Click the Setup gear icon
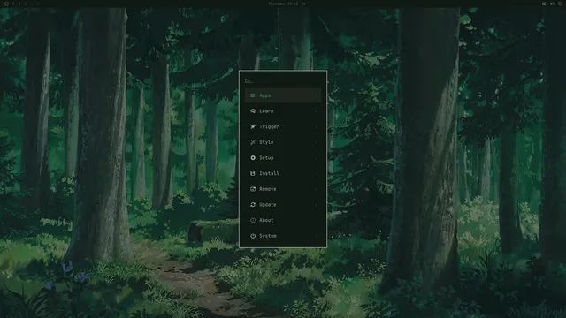 click(x=253, y=158)
